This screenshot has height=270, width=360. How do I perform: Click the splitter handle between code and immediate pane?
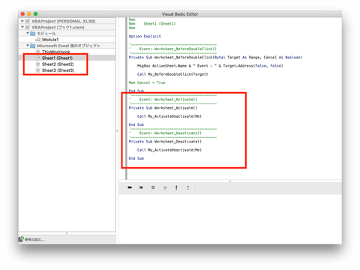point(230,181)
